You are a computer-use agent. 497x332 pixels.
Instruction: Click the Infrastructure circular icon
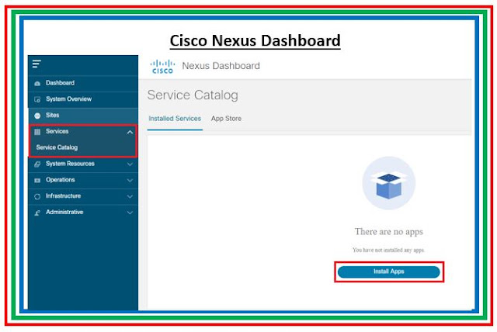point(37,196)
